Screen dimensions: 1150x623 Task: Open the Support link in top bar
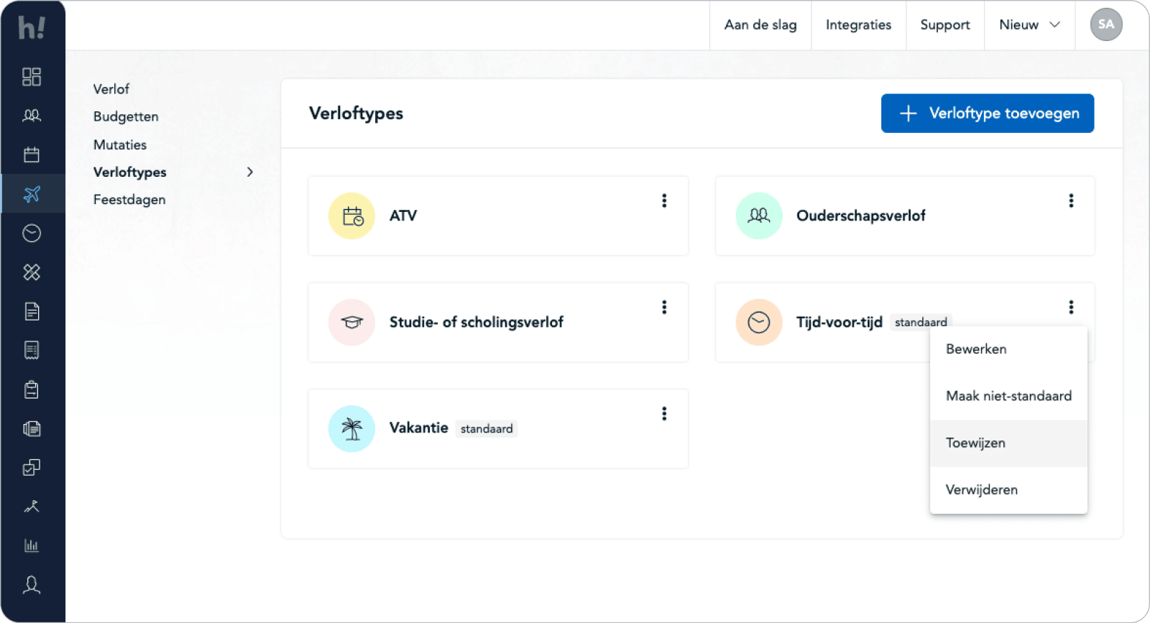(x=944, y=25)
